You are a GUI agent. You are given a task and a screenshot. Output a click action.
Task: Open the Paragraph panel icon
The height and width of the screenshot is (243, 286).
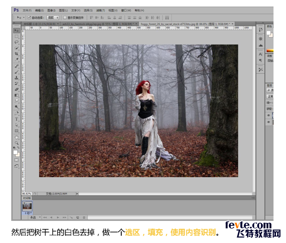(x=260, y=60)
